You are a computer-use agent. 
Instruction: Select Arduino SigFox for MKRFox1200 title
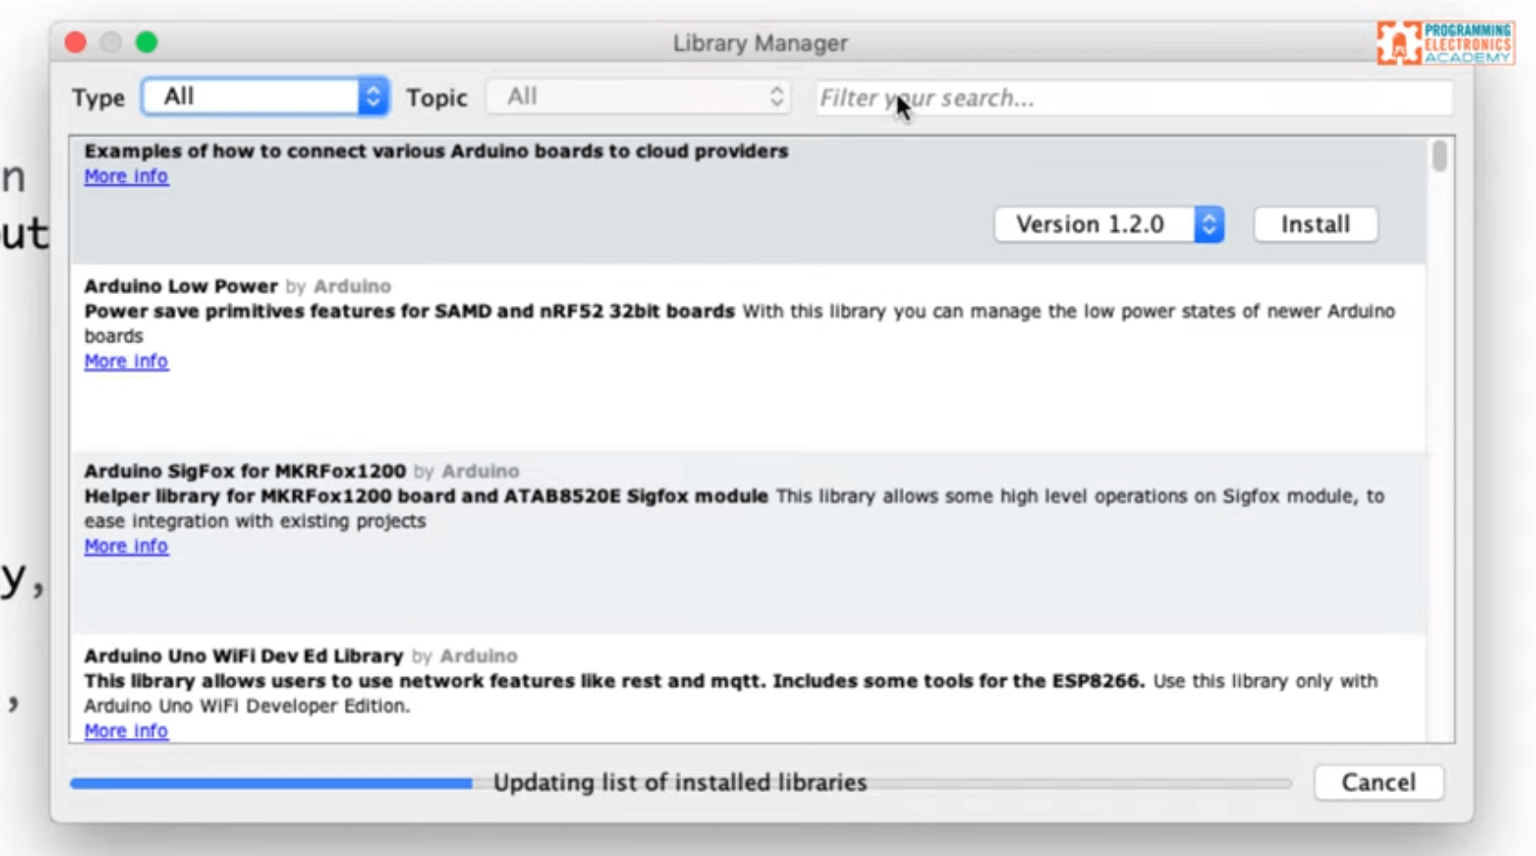point(245,471)
